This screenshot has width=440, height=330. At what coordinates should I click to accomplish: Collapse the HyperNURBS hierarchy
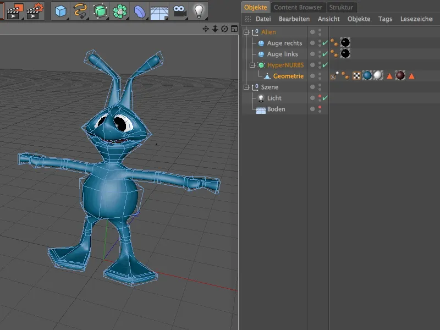pos(252,65)
